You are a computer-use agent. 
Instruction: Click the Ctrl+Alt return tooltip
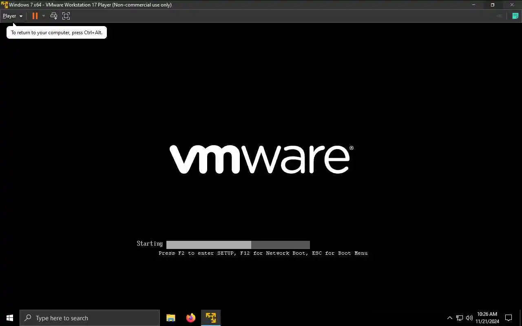coord(57,33)
